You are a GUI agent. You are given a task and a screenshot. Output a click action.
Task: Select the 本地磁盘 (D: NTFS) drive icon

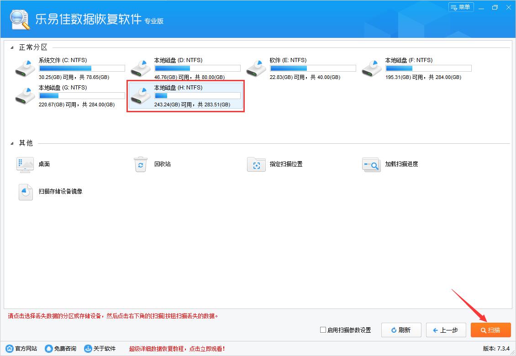pyautogui.click(x=141, y=68)
